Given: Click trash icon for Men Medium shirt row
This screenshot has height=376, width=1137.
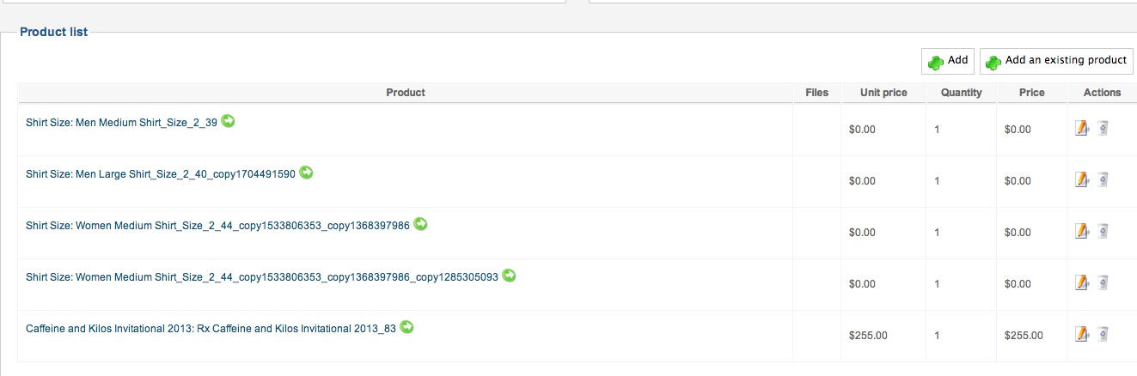Looking at the screenshot, I should pos(1103,128).
